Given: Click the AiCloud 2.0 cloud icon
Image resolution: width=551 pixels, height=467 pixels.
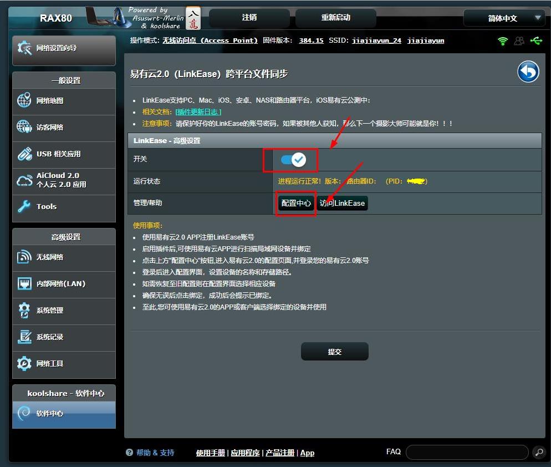Looking at the screenshot, I should point(24,180).
